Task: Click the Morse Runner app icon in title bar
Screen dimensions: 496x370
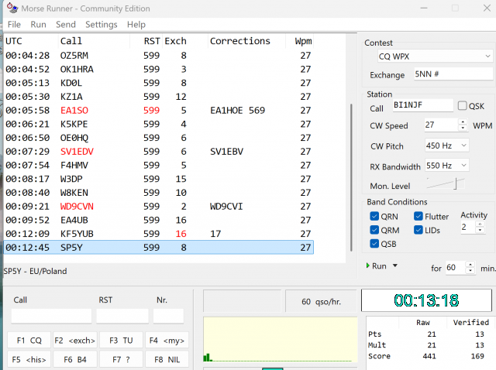Action: 12,8
